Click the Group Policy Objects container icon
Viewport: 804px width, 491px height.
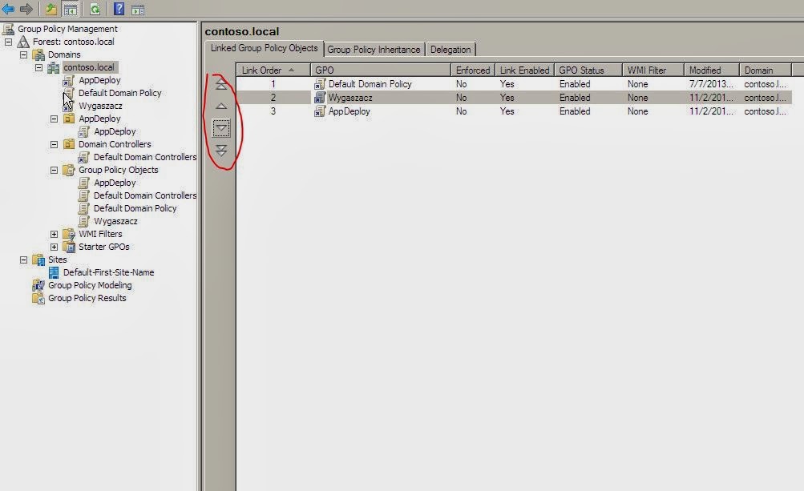click(69, 170)
